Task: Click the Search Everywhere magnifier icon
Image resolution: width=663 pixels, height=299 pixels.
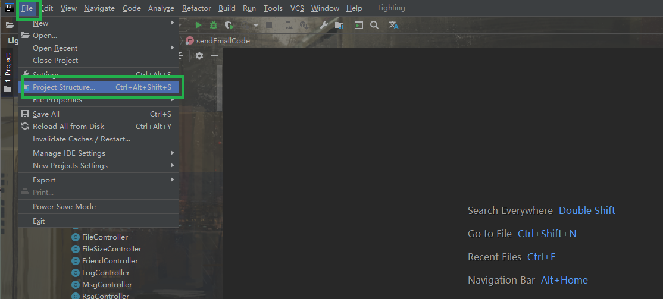Action: [374, 26]
